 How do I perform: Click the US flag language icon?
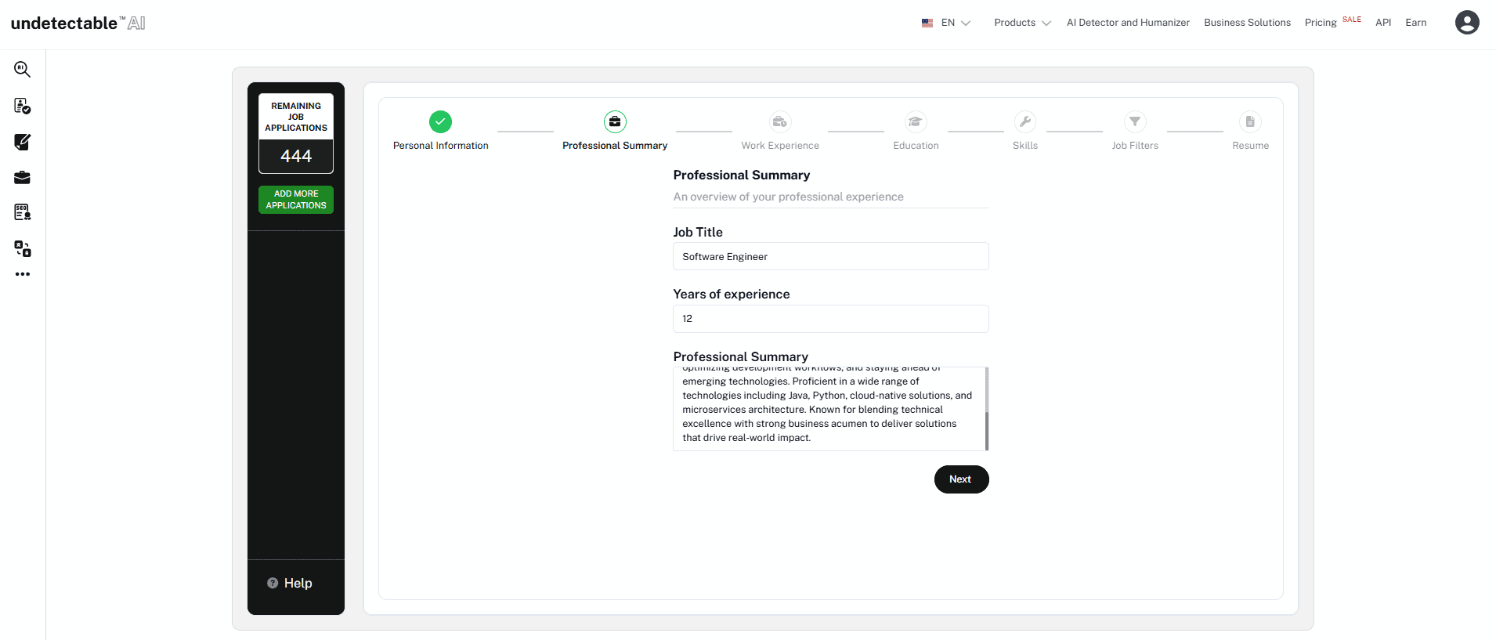click(927, 23)
